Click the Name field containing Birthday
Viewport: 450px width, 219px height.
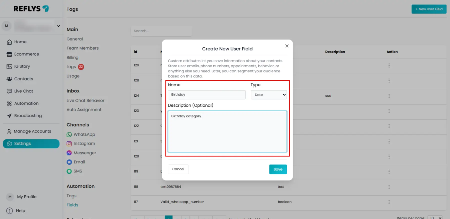207,95
